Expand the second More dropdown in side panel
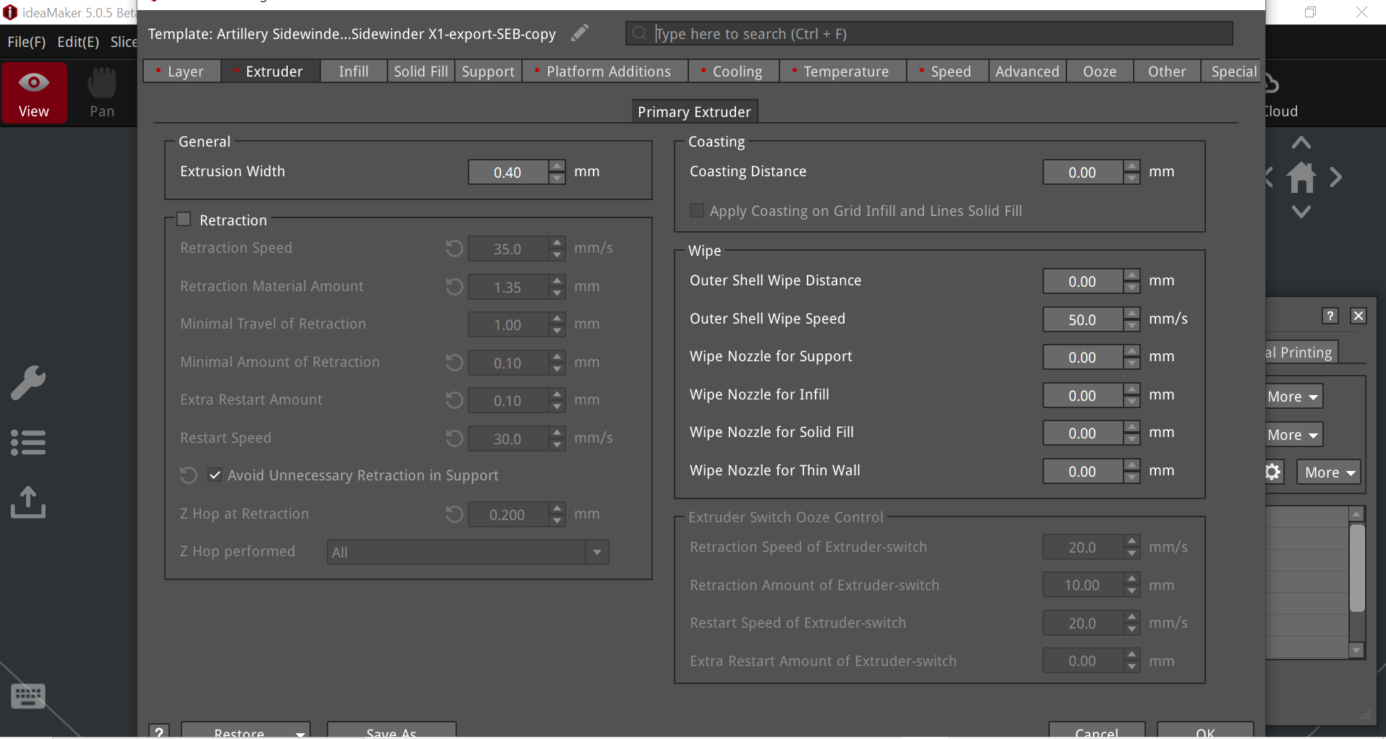 tap(1293, 435)
